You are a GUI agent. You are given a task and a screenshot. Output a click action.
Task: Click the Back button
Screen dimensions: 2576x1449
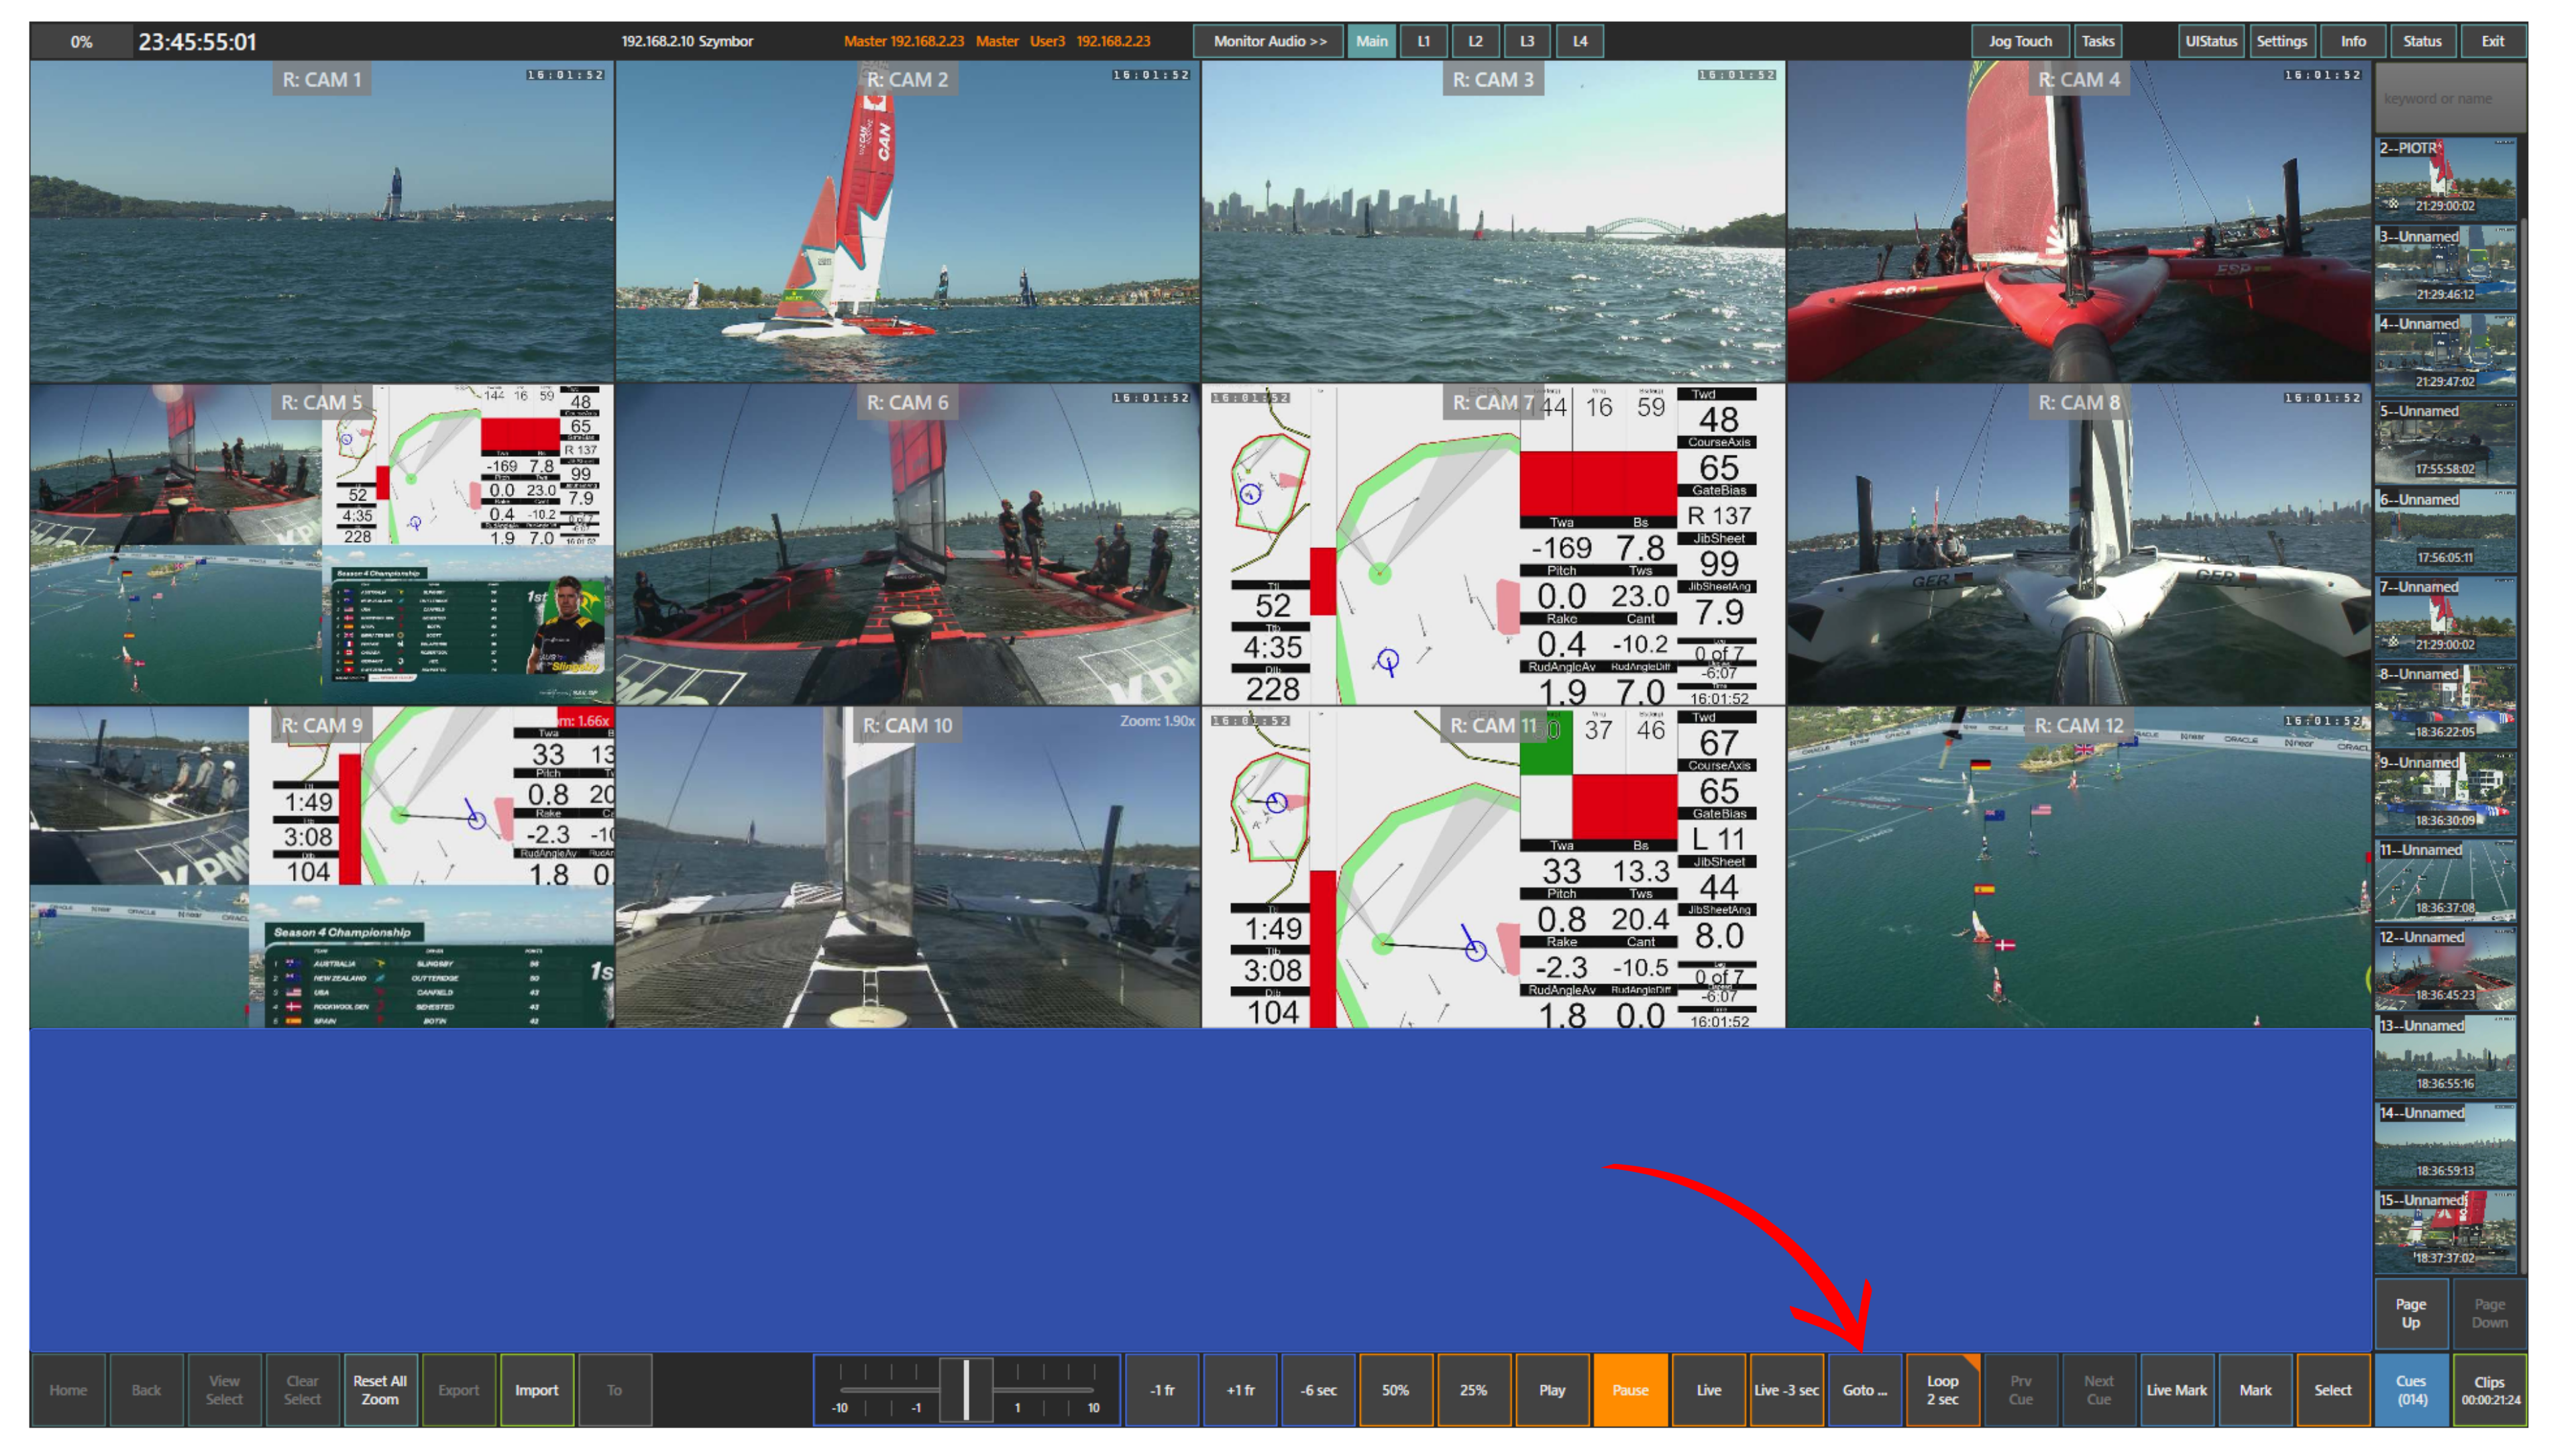pyautogui.click(x=146, y=1389)
